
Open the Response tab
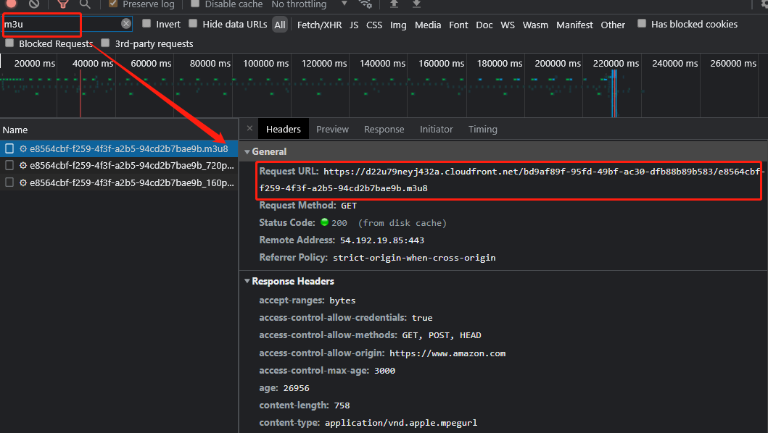384,129
